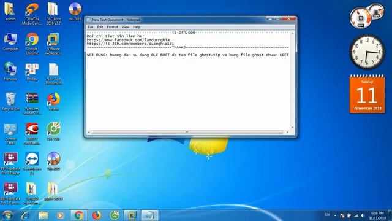Open Windows Explorer from the taskbar
392x221 pixels.
[x=43, y=215]
